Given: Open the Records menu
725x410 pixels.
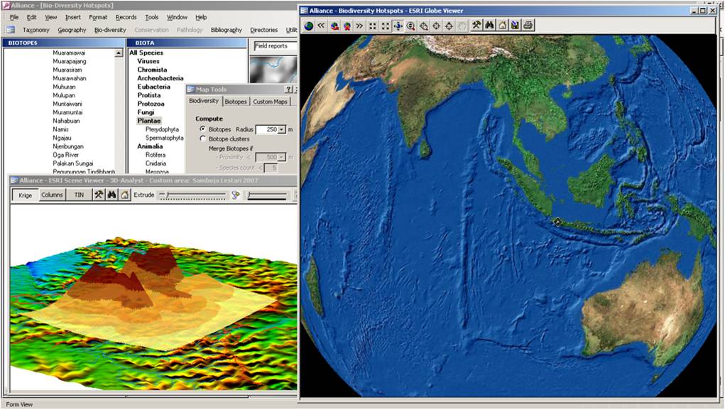Looking at the screenshot, I should pyautogui.click(x=126, y=17).
